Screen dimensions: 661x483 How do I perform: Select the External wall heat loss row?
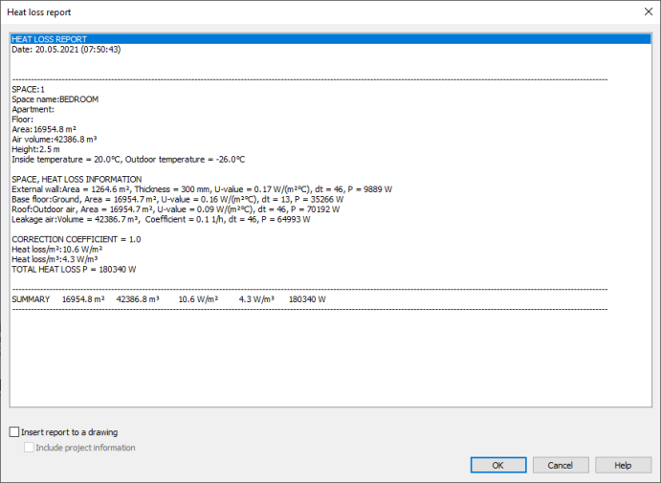215,189
